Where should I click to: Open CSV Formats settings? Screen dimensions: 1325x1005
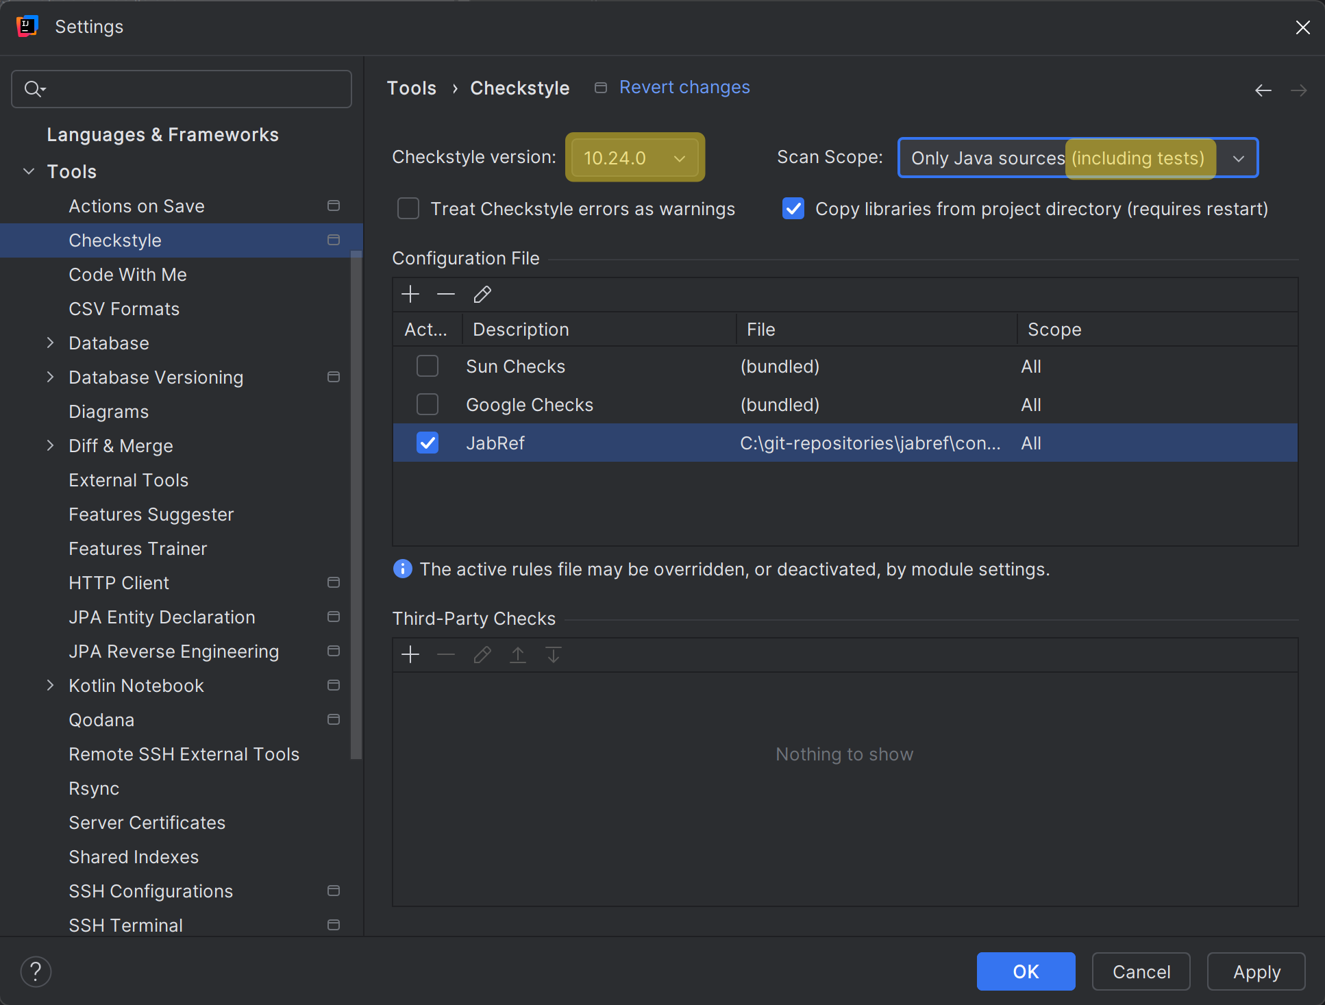coord(182,308)
